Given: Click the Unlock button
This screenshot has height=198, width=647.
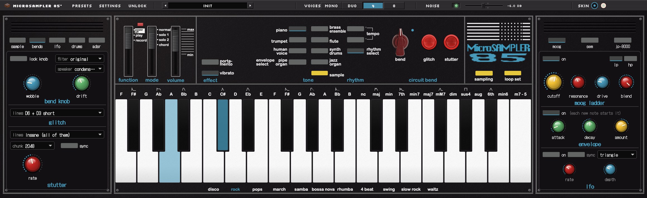Looking at the screenshot, I should (138, 6).
